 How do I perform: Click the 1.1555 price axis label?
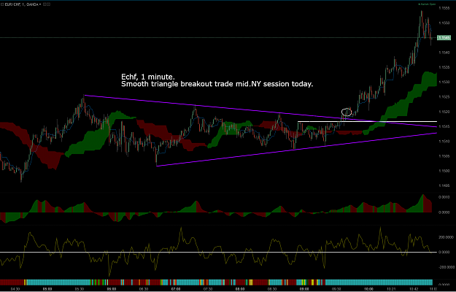pos(444,8)
